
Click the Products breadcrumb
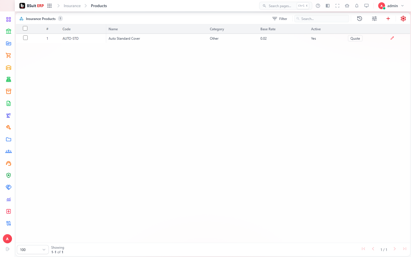tap(99, 6)
